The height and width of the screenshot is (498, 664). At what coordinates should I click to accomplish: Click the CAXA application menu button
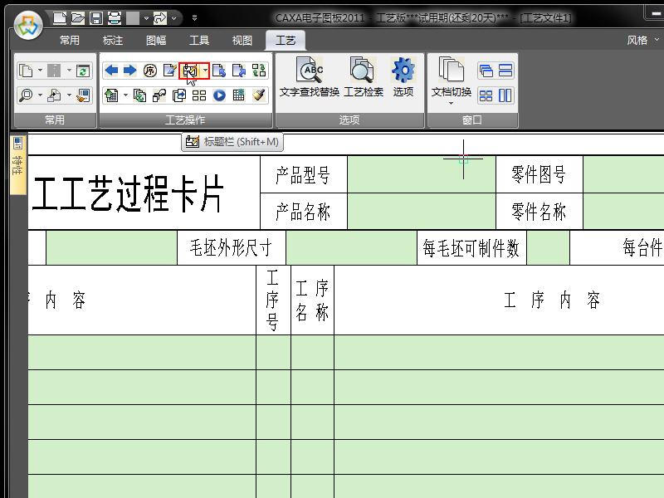[x=27, y=23]
